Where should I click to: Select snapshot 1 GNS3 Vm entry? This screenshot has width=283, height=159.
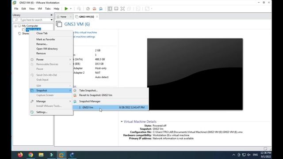tap(111, 107)
